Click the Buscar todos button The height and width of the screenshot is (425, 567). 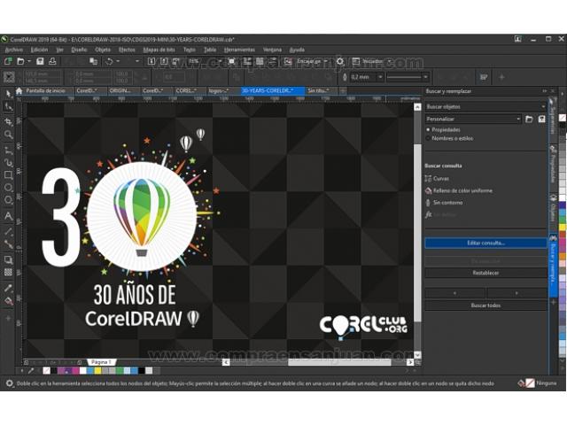click(485, 305)
